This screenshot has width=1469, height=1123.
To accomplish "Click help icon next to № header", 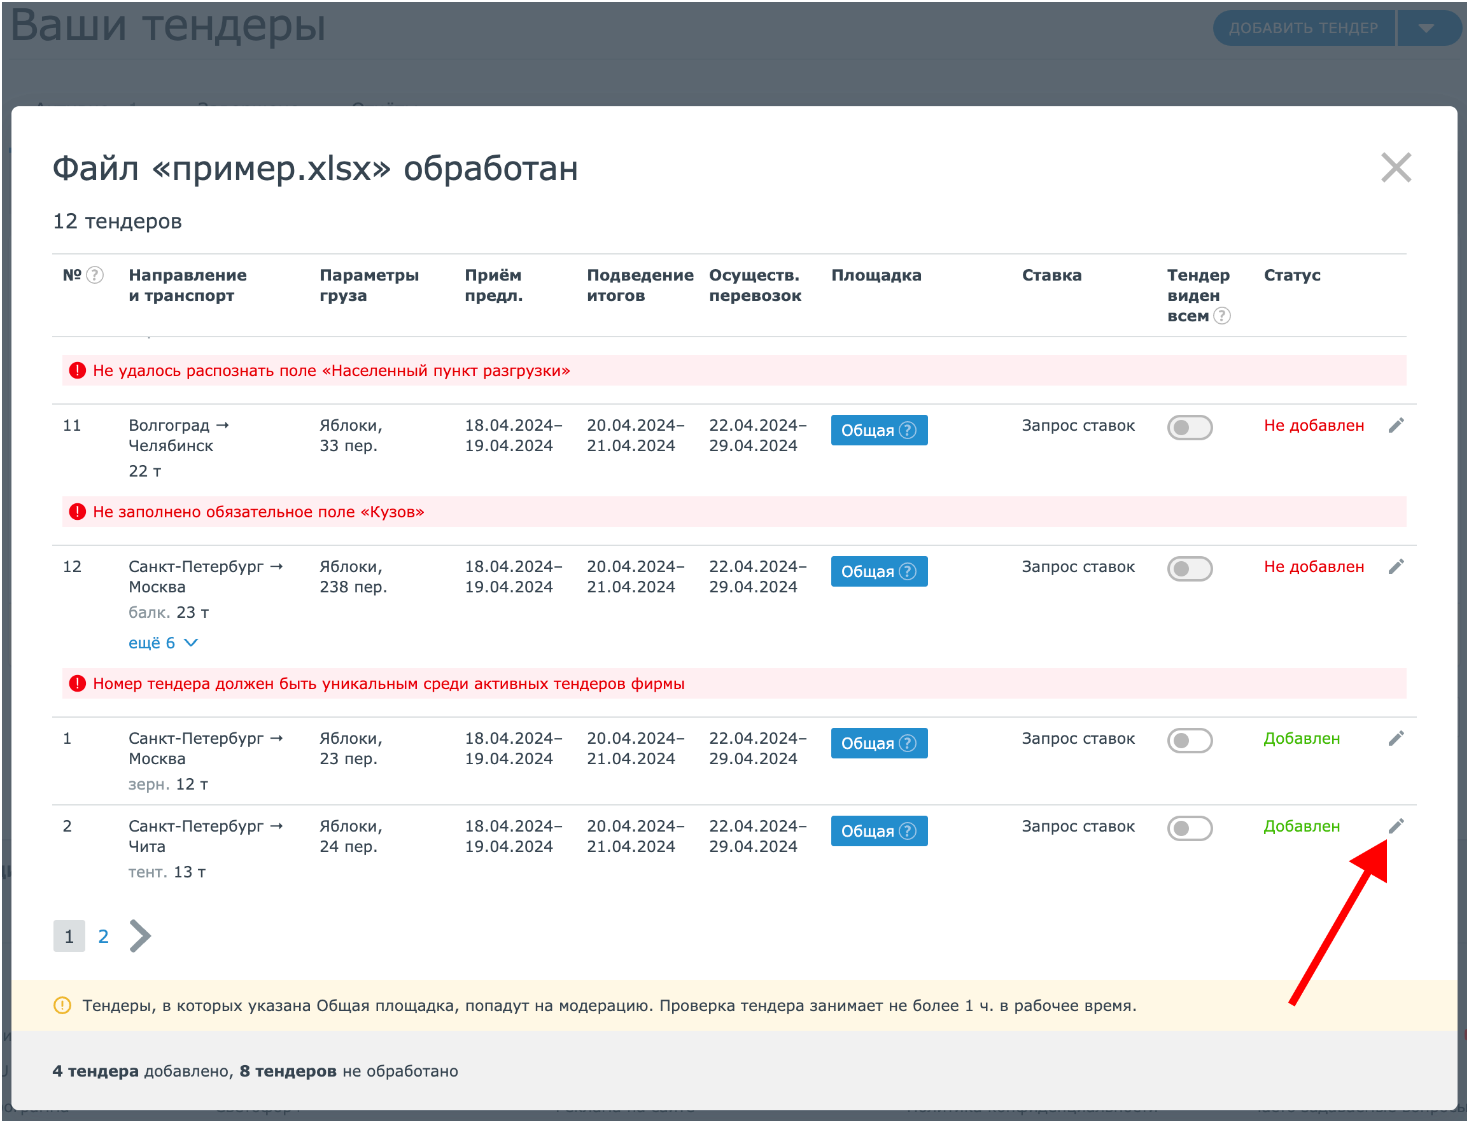I will pyautogui.click(x=95, y=276).
